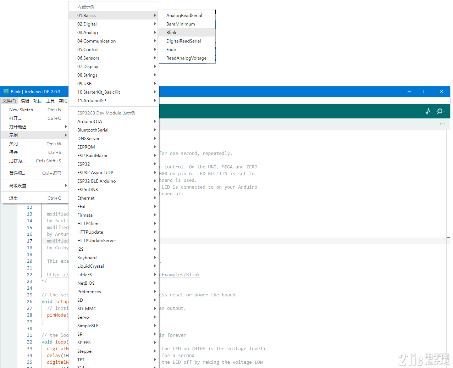
Task: Open Servo examples submenu
Action: pos(114,317)
